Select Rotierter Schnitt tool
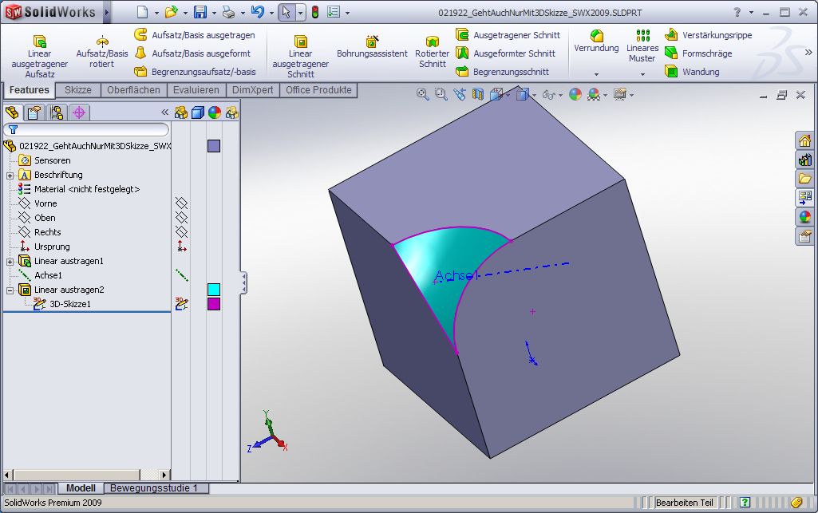This screenshot has width=818, height=513. [x=432, y=52]
